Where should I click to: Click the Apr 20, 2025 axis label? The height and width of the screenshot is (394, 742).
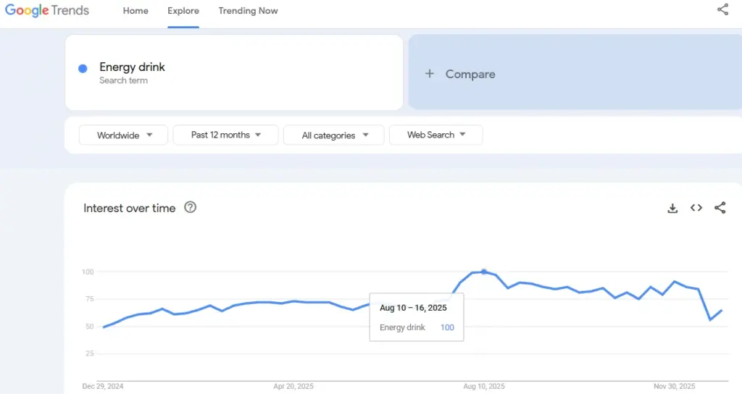pyautogui.click(x=293, y=387)
